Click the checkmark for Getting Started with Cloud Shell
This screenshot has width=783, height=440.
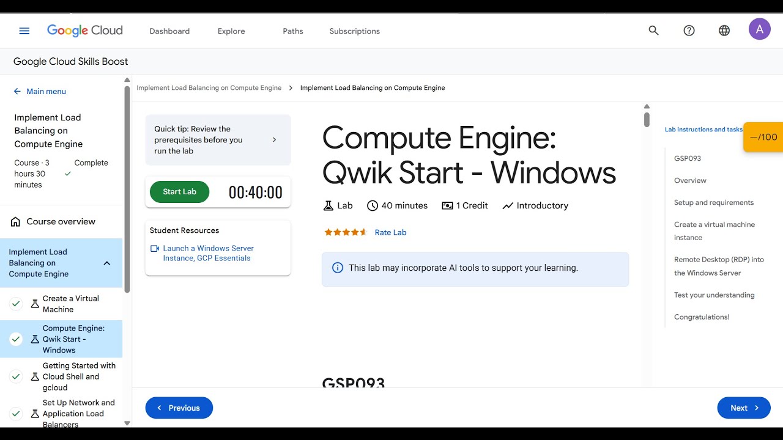pos(16,376)
